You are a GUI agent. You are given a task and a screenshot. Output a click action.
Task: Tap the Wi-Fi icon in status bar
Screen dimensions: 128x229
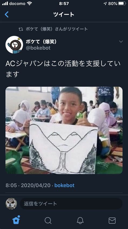(29, 4)
